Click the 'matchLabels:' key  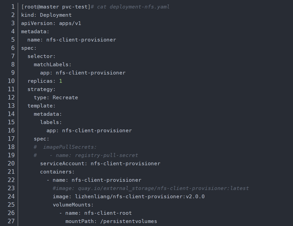coord(53,64)
